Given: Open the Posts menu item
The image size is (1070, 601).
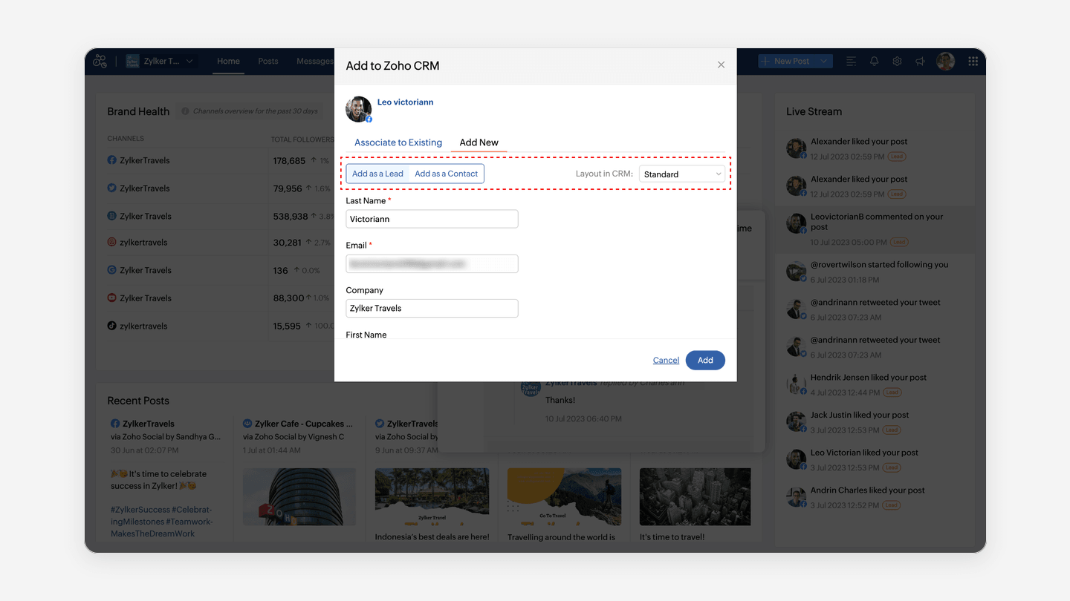Looking at the screenshot, I should (268, 62).
